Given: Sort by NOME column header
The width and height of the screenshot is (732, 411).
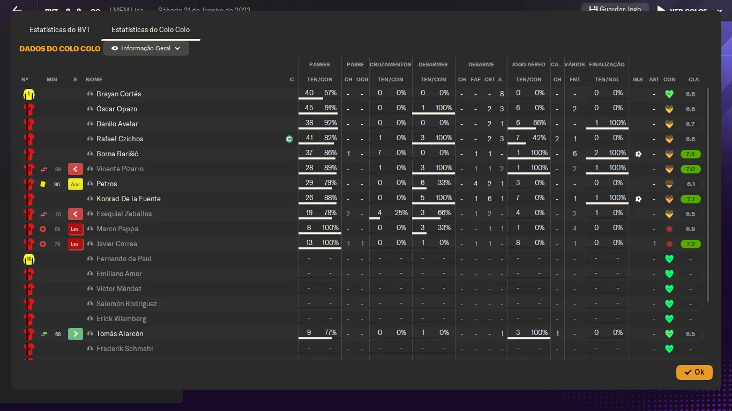Looking at the screenshot, I should point(94,80).
